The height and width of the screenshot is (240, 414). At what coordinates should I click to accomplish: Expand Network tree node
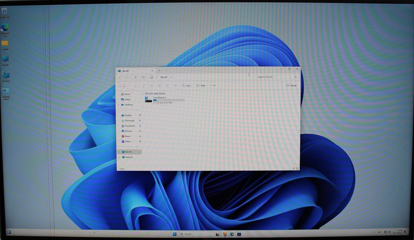(x=119, y=157)
